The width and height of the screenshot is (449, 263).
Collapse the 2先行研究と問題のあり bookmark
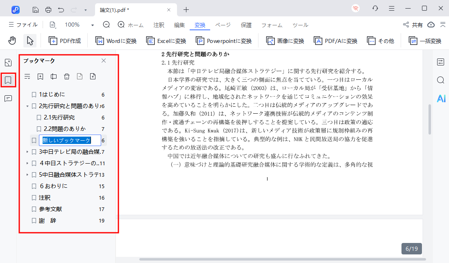(27, 106)
